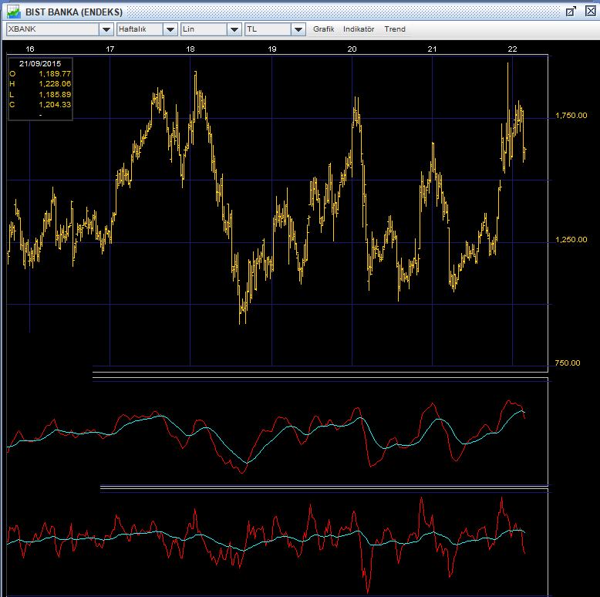The image size is (600, 597).
Task: Click the 750.00 price axis label
Action: point(567,363)
